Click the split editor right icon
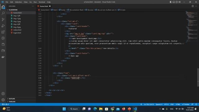The height and width of the screenshot is (112, 199). point(193,6)
